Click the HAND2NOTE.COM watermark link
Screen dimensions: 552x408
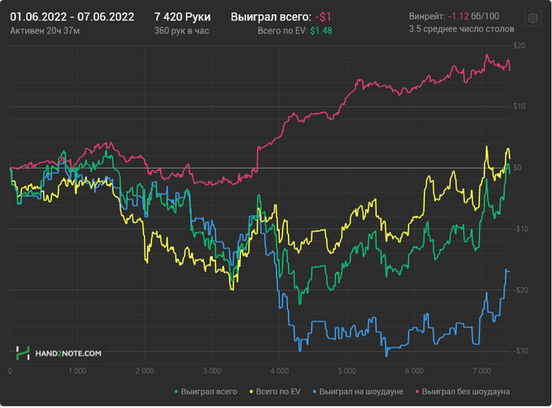69,354
